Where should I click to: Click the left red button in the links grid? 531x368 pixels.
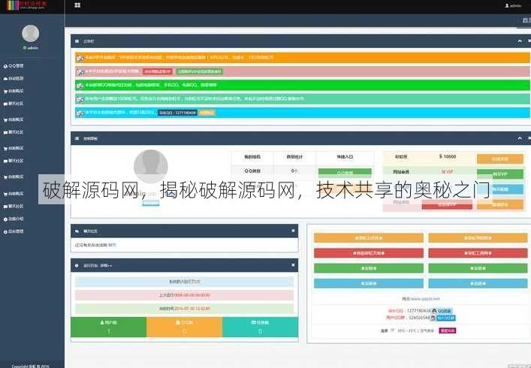(x=369, y=253)
